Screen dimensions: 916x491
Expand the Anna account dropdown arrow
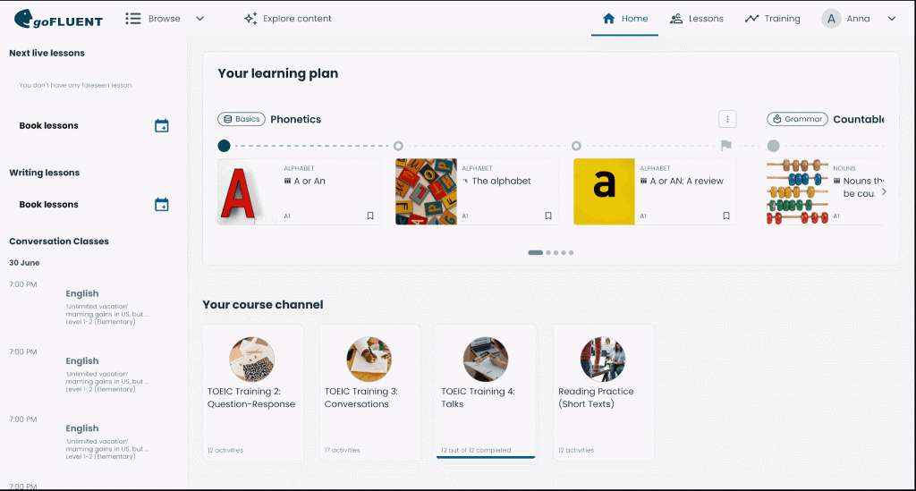891,19
